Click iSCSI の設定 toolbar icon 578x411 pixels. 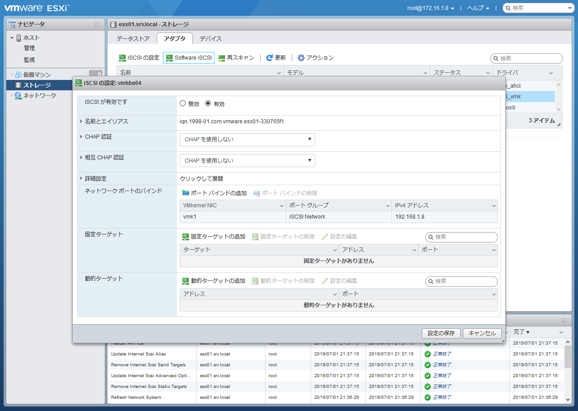[122, 58]
